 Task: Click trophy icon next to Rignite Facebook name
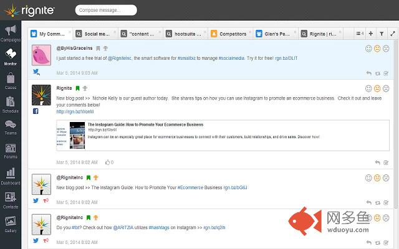coord(85,88)
